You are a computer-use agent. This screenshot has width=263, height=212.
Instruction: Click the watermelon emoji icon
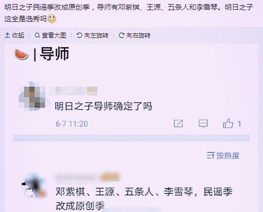point(21,54)
